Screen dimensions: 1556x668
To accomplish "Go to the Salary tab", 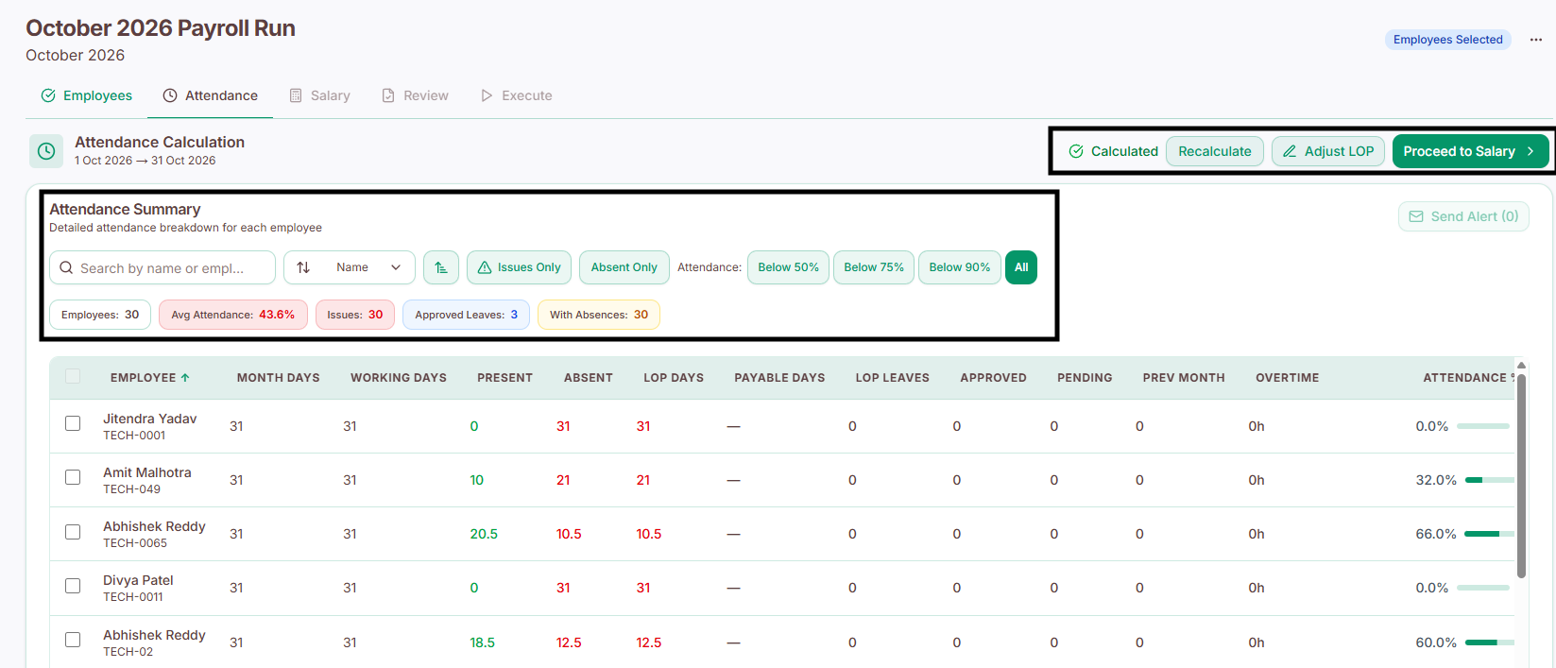I will [x=319, y=95].
